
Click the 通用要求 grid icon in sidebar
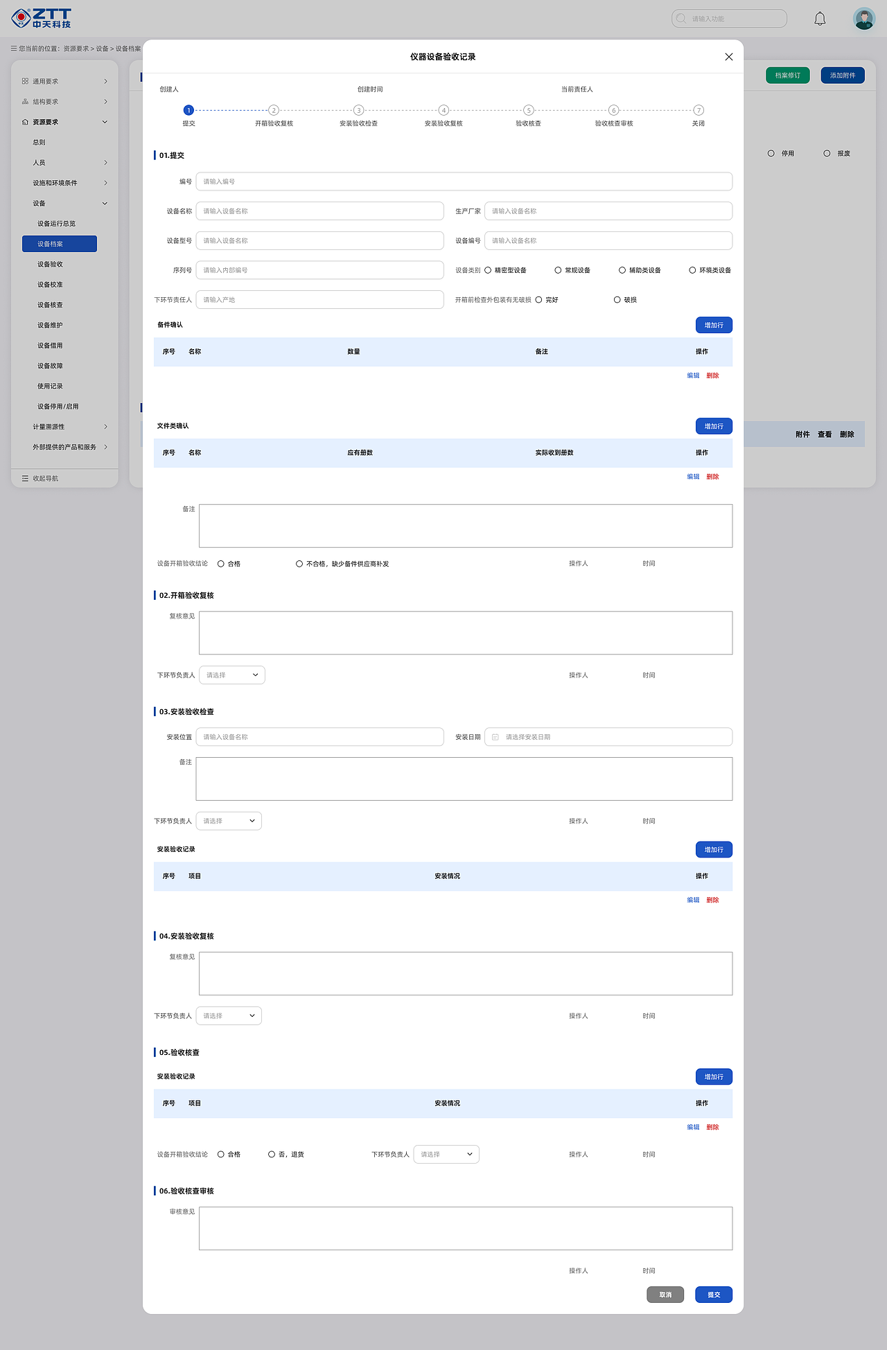[25, 82]
